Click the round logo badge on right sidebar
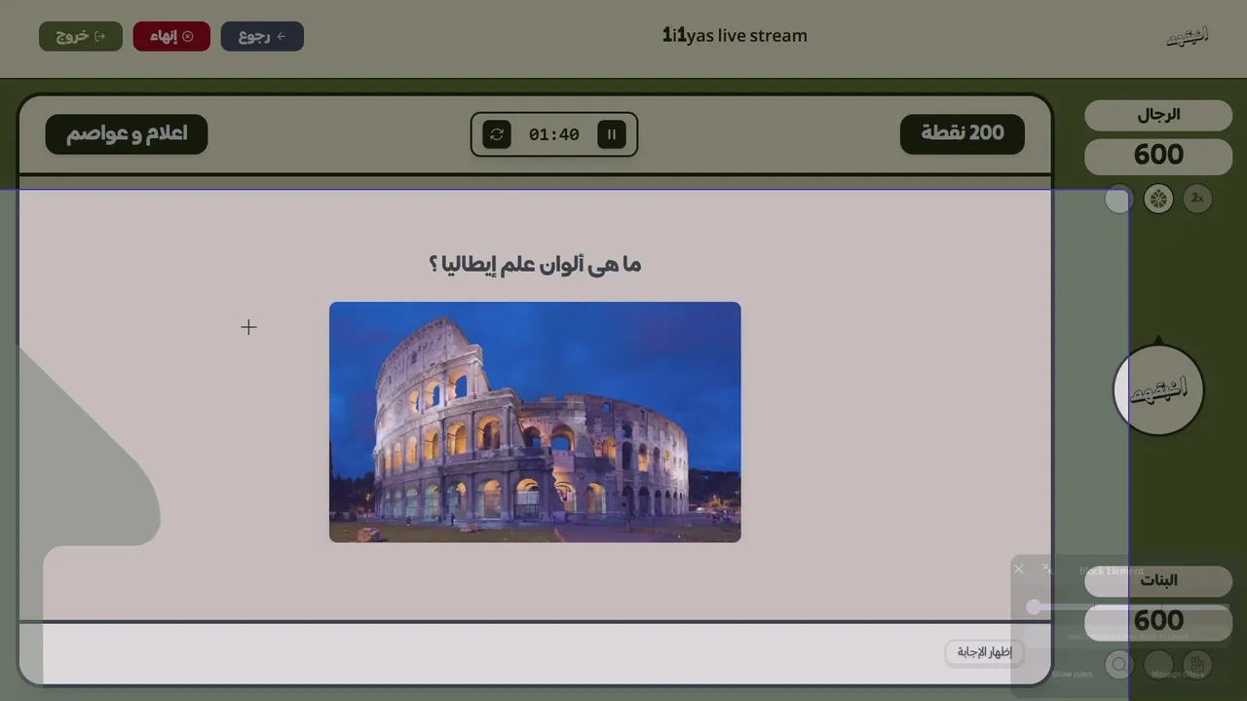The image size is (1247, 701). click(x=1158, y=389)
